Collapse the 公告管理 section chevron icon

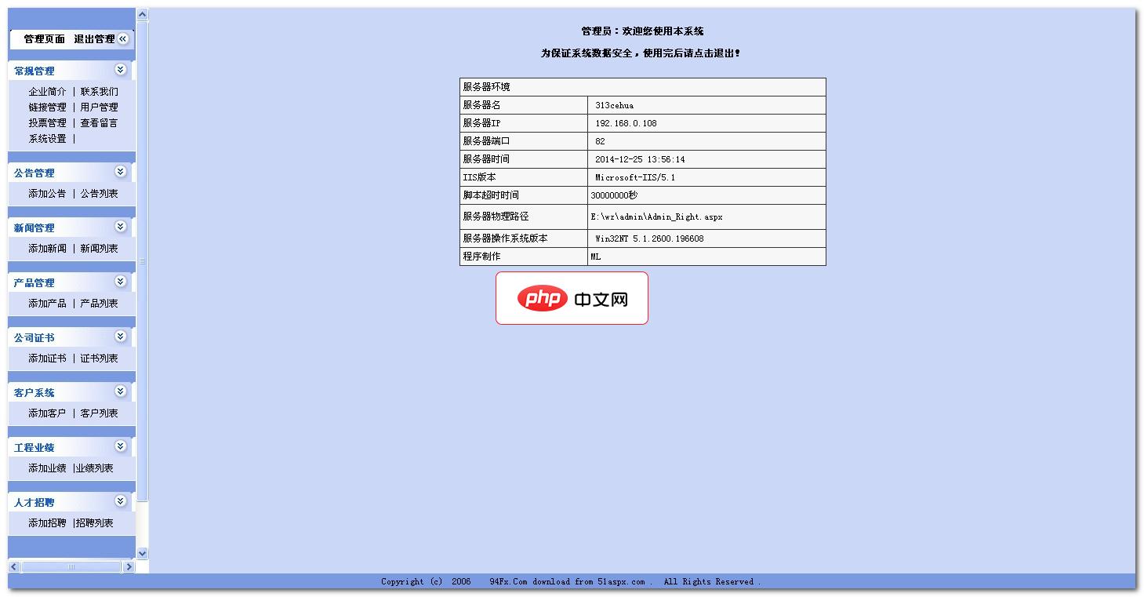[x=120, y=172]
